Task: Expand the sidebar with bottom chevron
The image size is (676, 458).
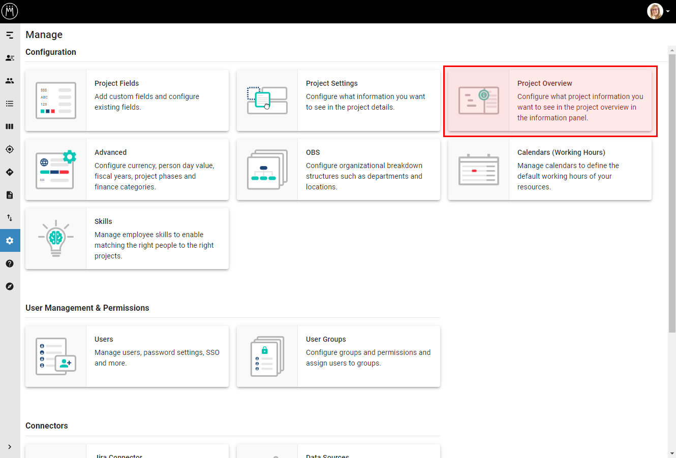Action: [x=10, y=447]
